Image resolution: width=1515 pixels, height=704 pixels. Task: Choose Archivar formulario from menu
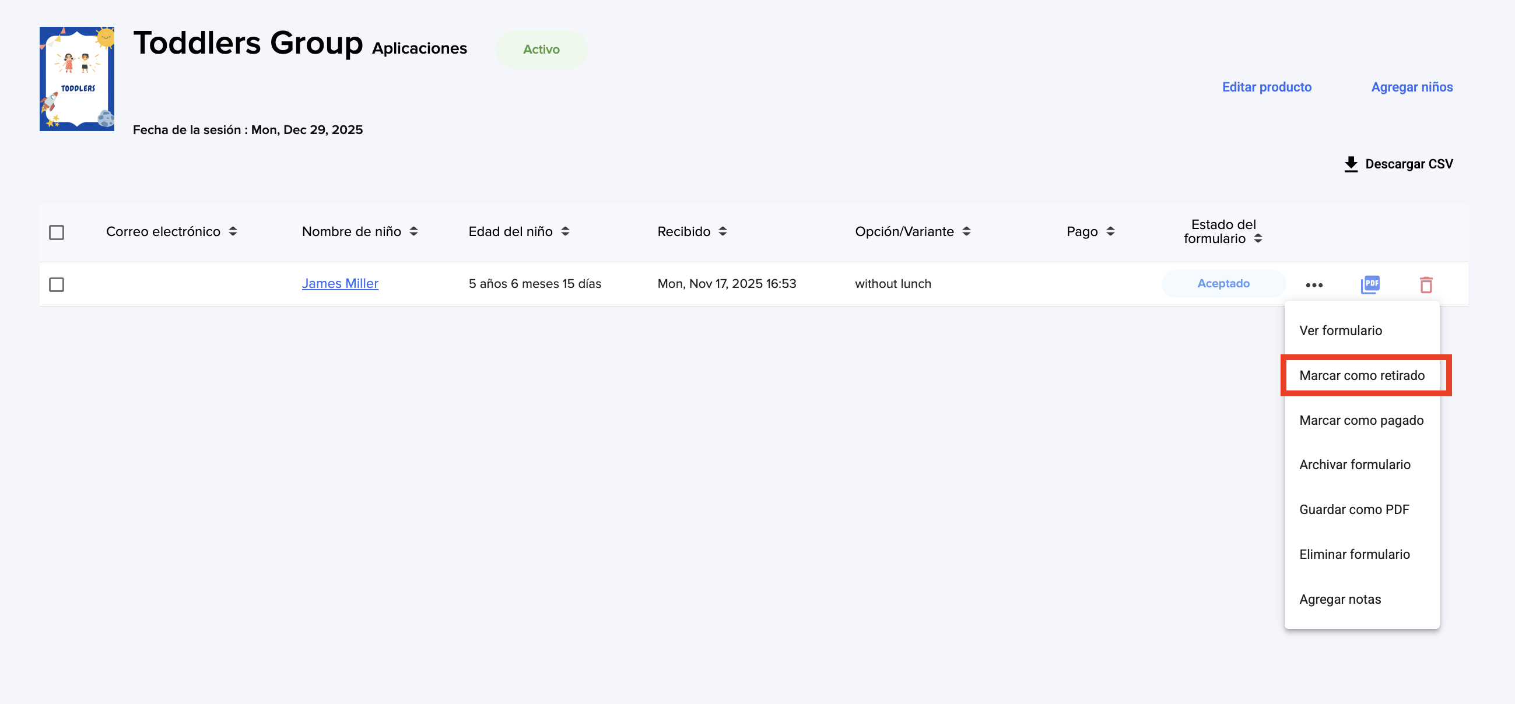coord(1355,465)
